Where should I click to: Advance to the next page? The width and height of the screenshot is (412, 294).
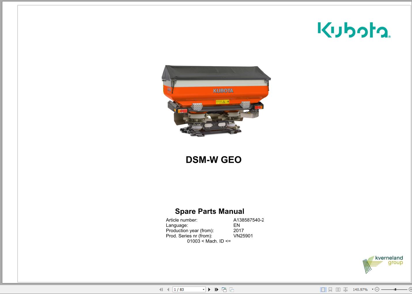click(x=209, y=289)
